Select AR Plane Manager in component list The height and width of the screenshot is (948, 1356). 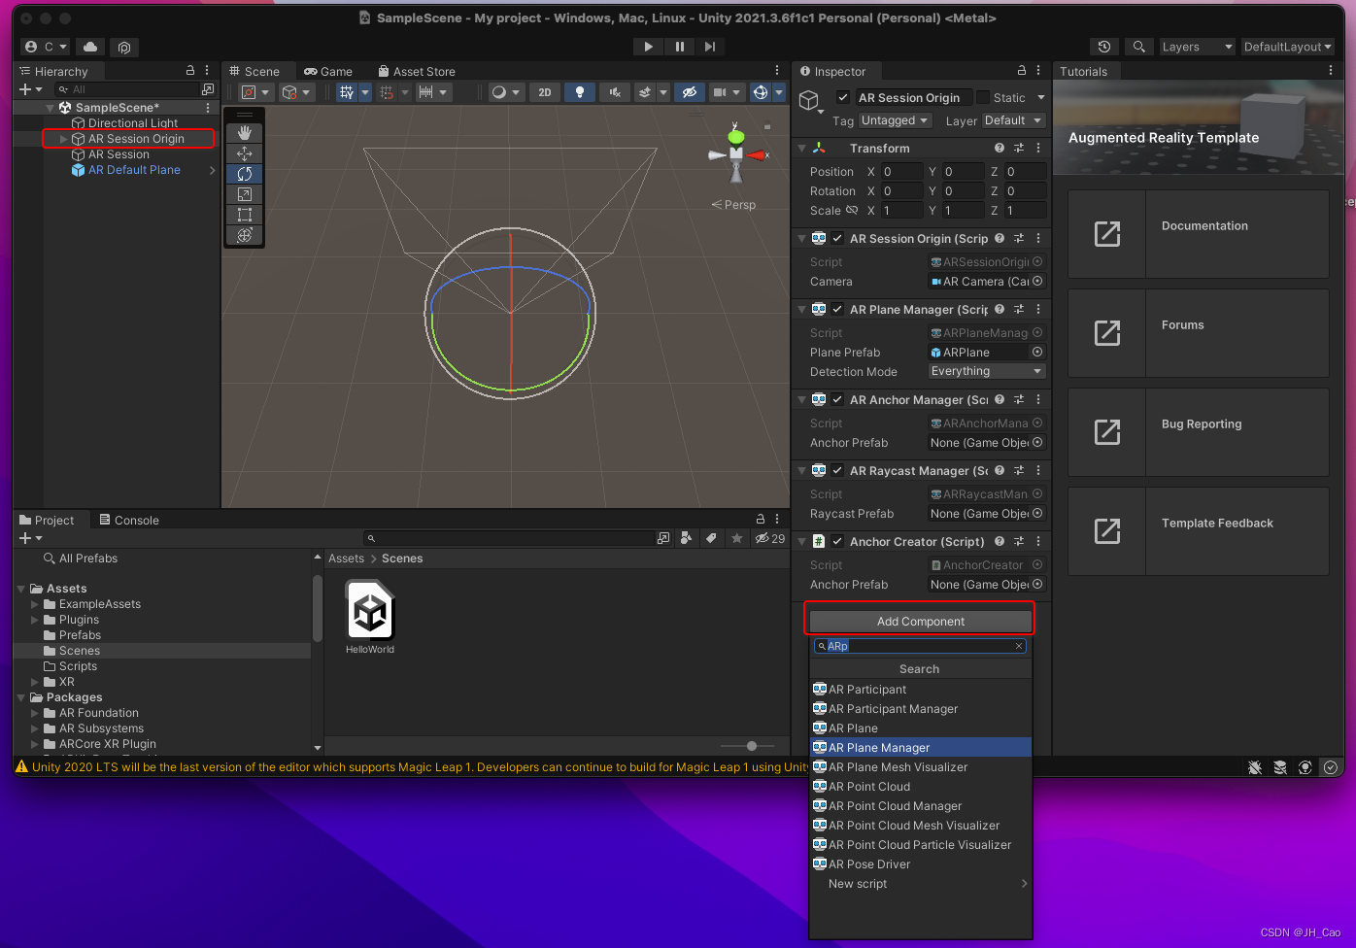(x=920, y=747)
